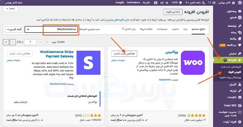Click install button on Stripe Payment Gateway card
Image resolution: width=243 pixels, height=127 pixels.
click(x=20, y=54)
